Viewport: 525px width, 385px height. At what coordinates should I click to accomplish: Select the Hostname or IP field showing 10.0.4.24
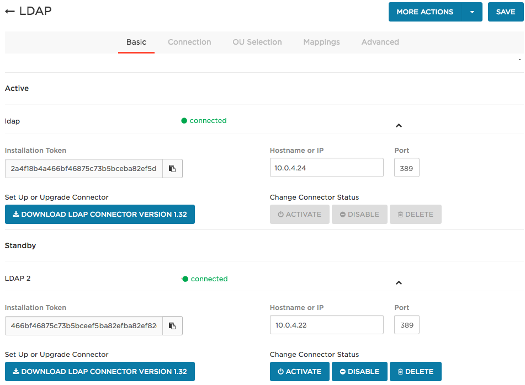(326, 168)
